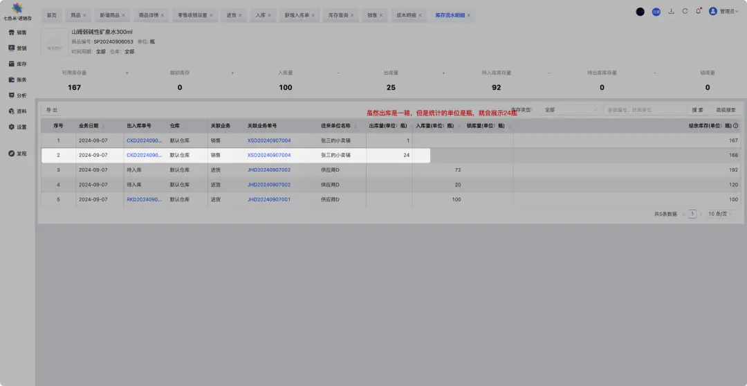
Task: Switch to the 库存查询 tab
Action: [x=338, y=15]
